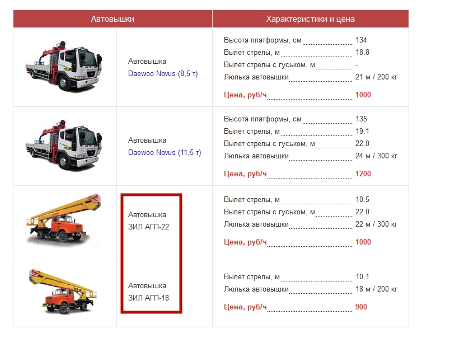
Task: Click the ЗИЛ АГП-22 model name
Action: point(148,227)
